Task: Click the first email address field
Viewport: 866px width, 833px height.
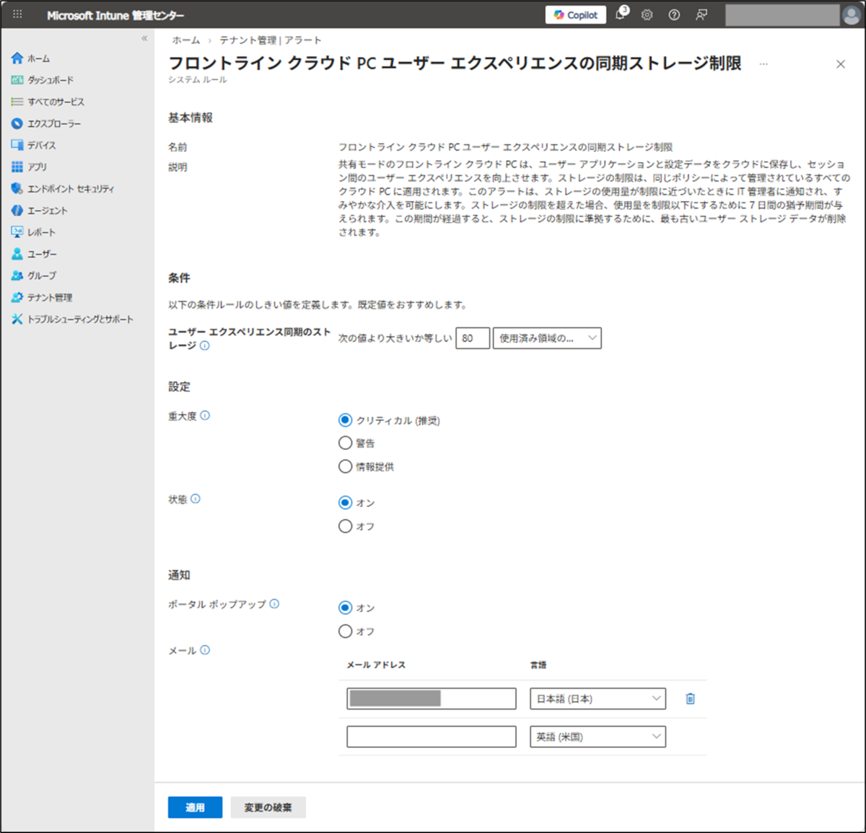Action: point(432,699)
